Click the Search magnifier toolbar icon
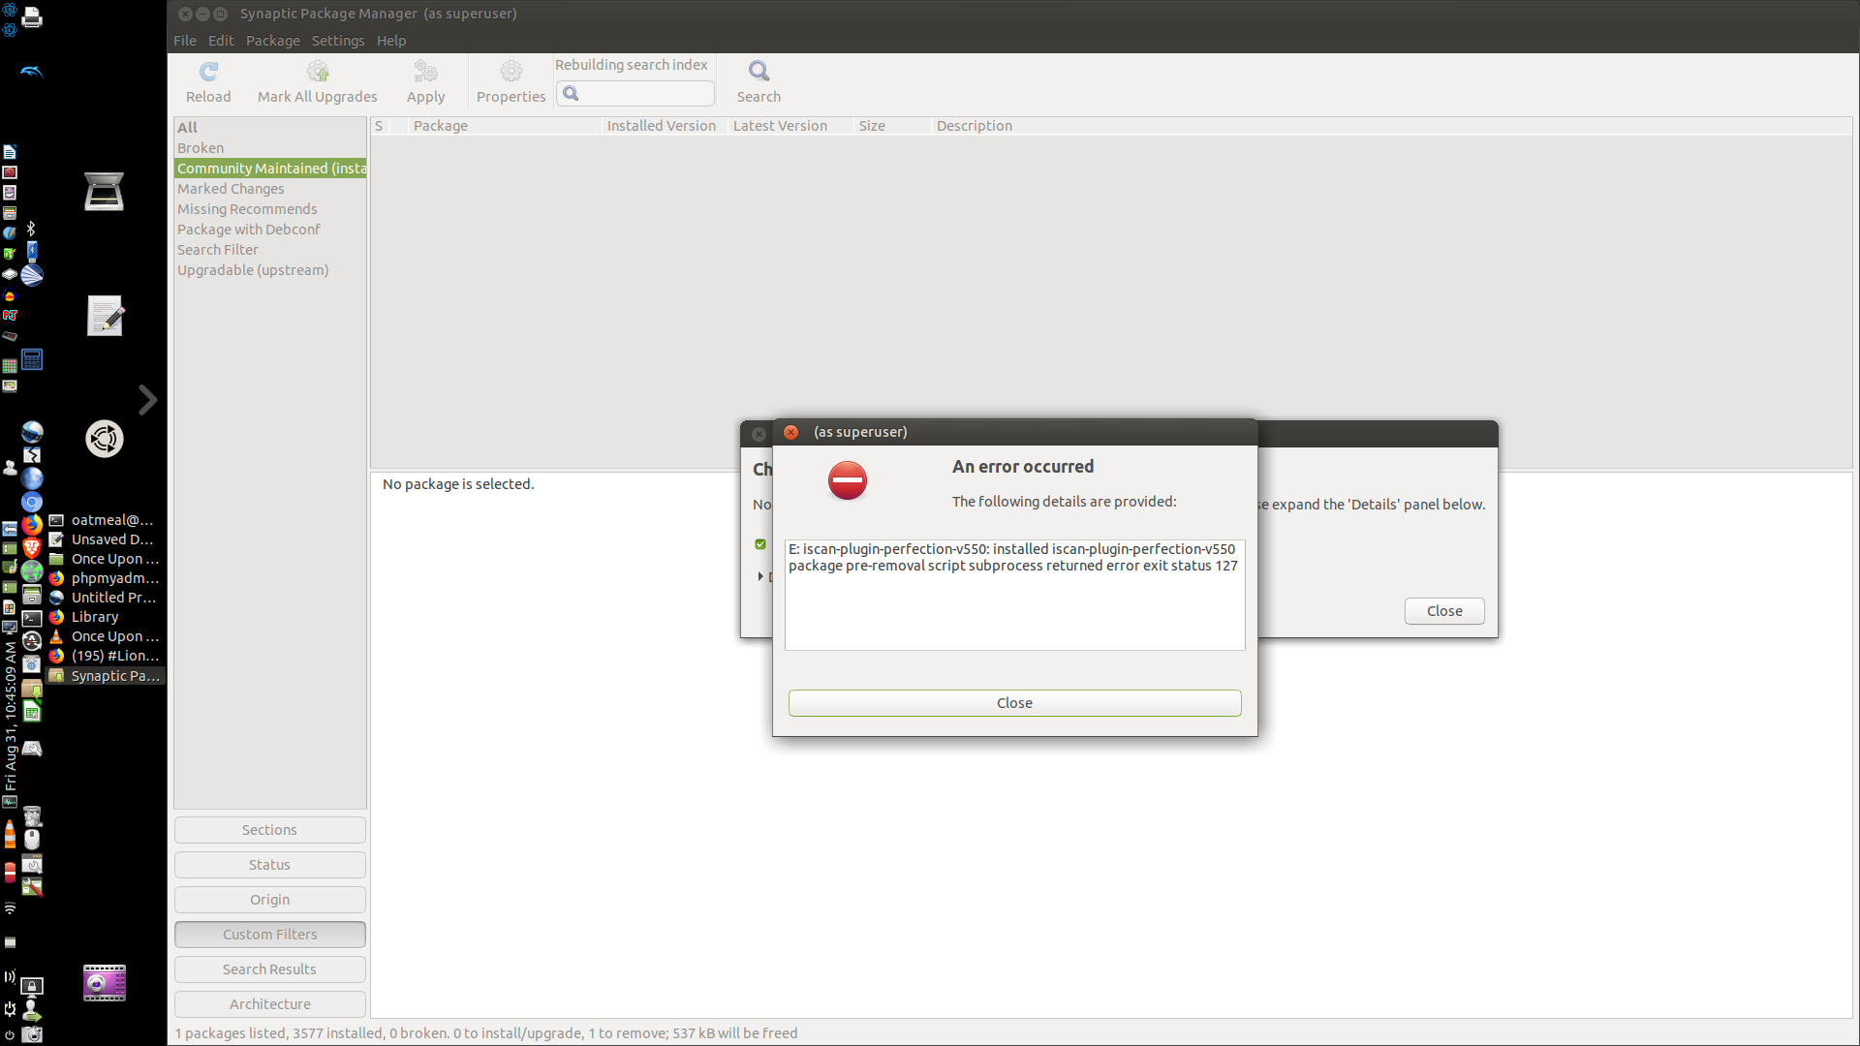Viewport: 1860px width, 1046px height. (759, 72)
